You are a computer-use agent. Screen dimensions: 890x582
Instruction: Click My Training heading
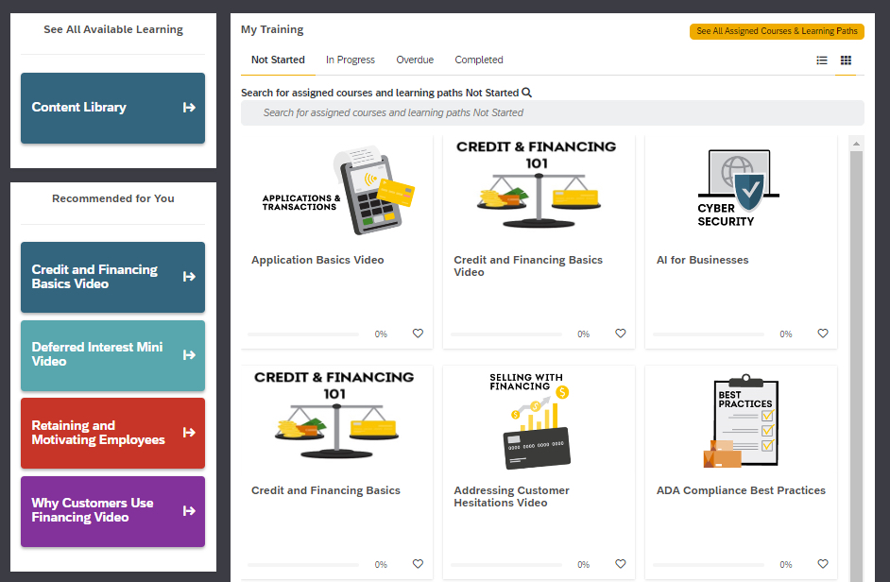click(272, 29)
